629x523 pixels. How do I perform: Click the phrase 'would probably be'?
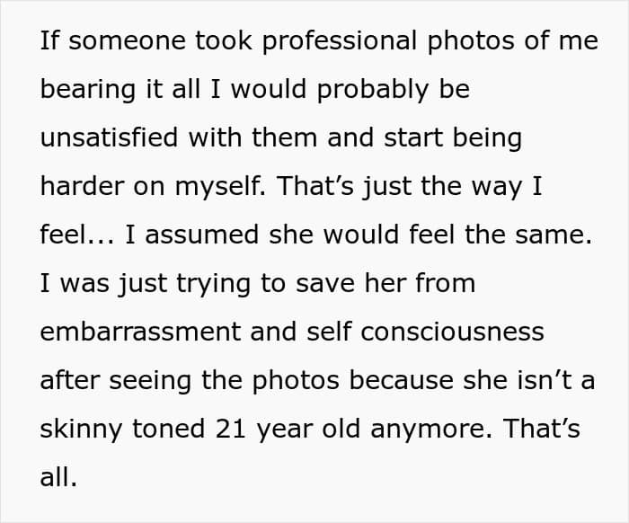click(350, 89)
